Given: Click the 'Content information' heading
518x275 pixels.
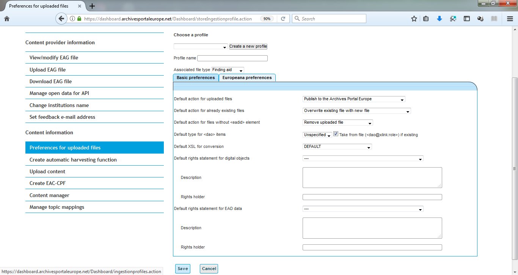Looking at the screenshot, I should point(49,132).
